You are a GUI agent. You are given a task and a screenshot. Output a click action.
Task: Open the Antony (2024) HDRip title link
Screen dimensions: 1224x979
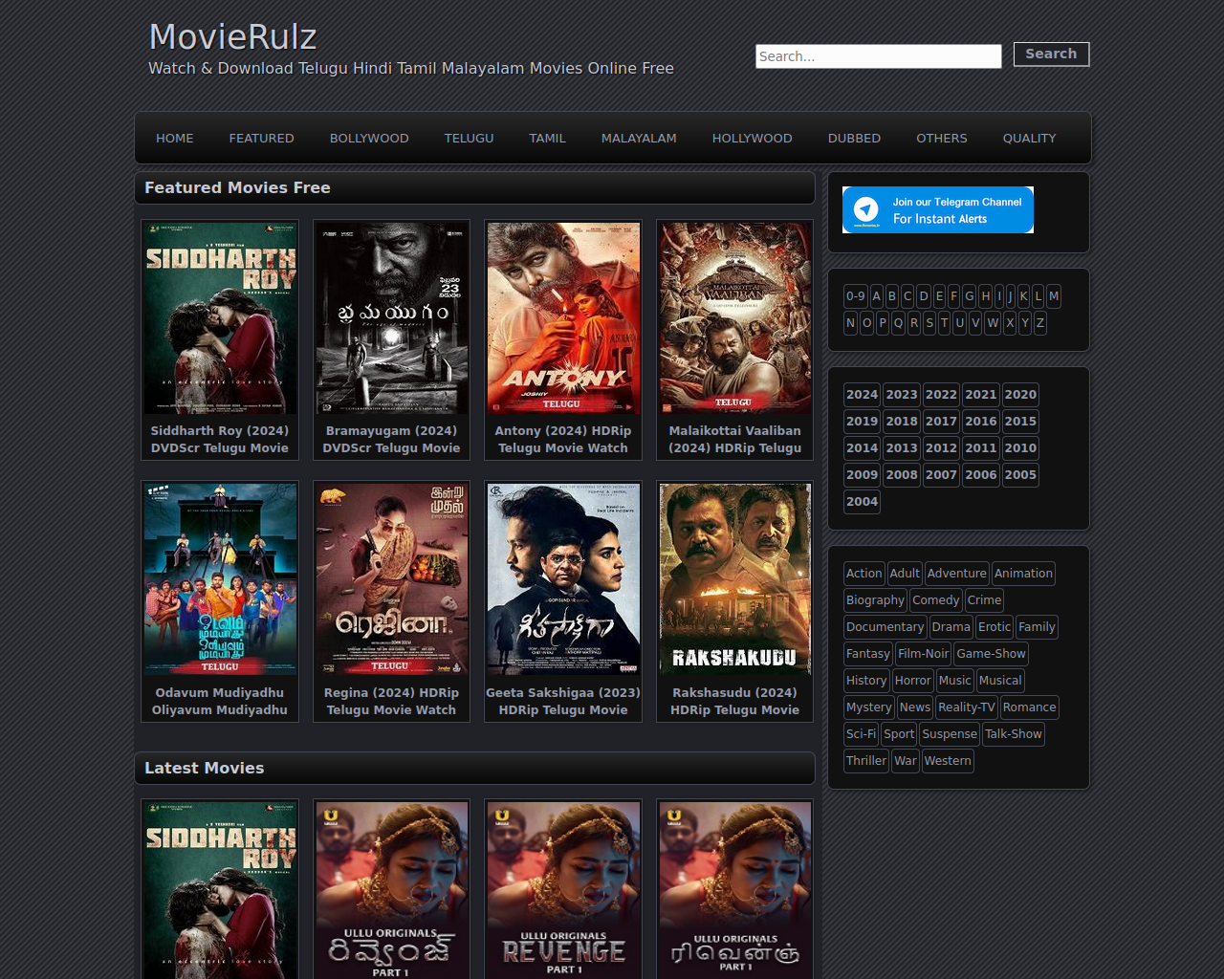click(563, 439)
